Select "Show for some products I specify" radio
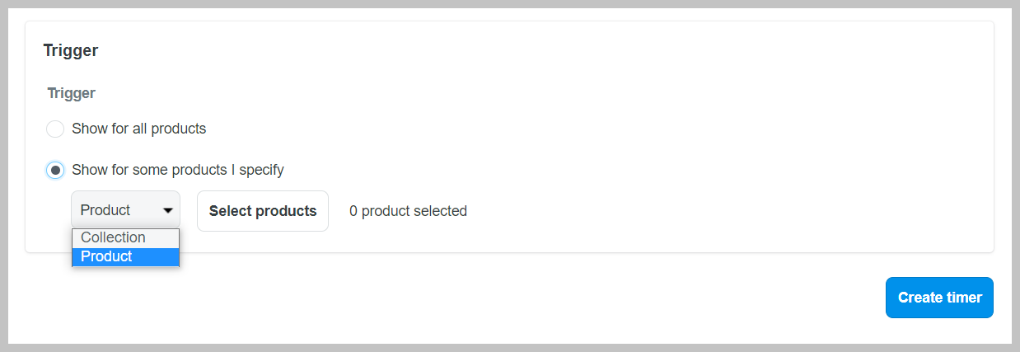 point(55,171)
